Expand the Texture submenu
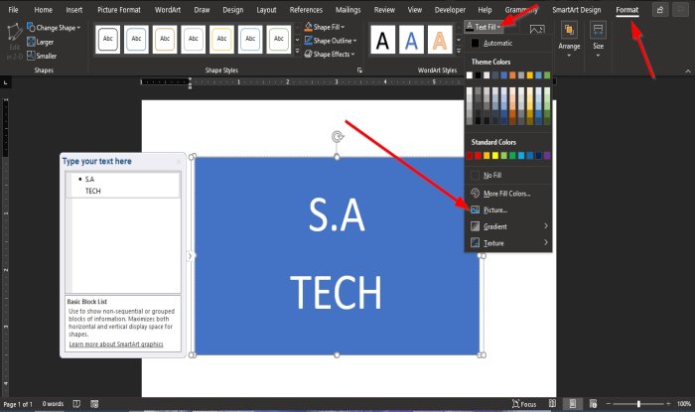Viewport: 695px width, 412px height. tap(493, 242)
